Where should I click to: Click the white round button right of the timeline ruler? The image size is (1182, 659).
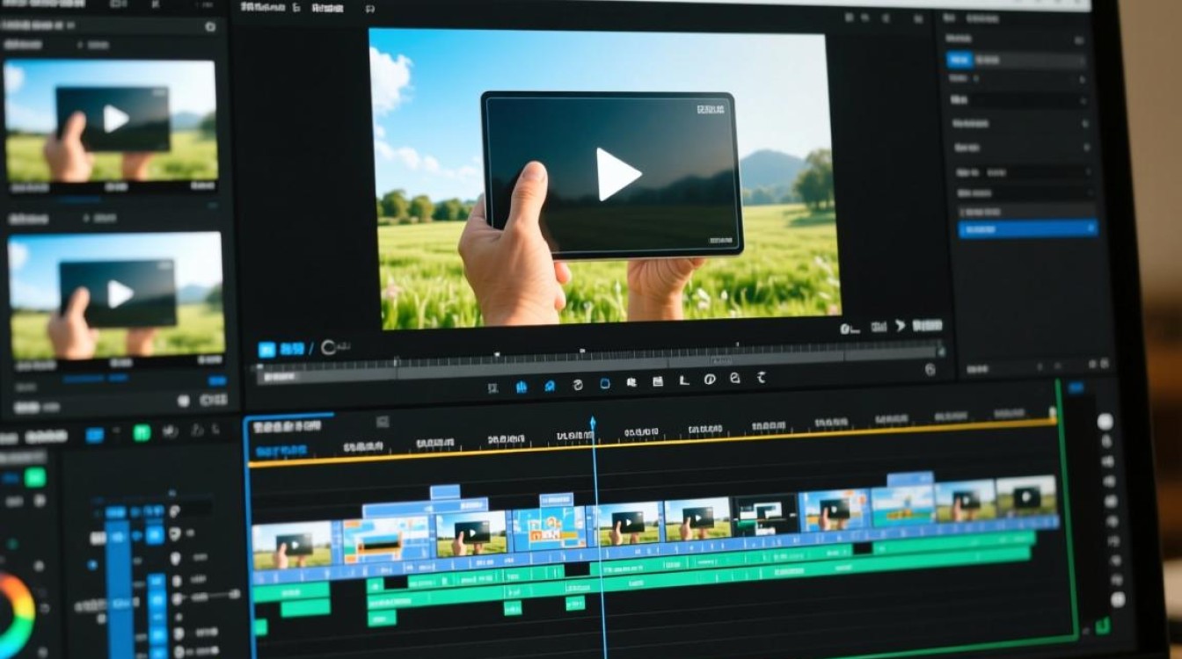coord(1105,423)
